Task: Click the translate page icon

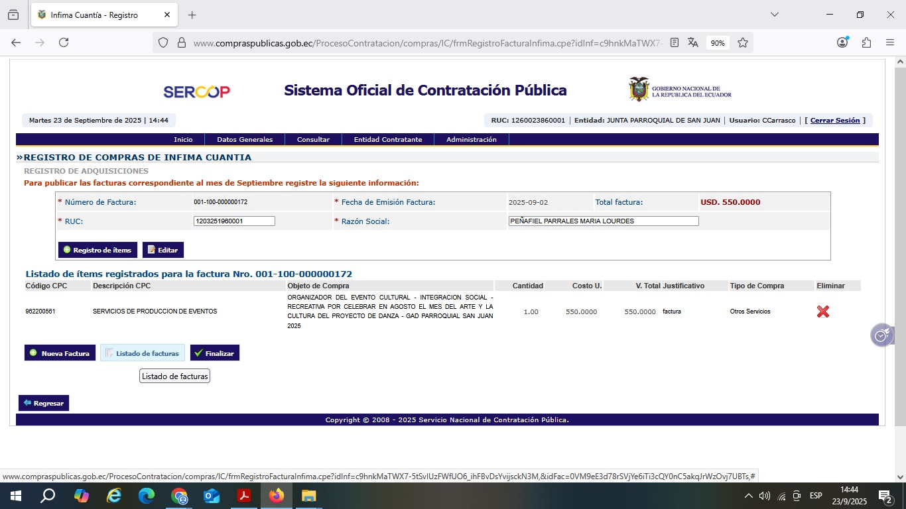Action: tap(693, 42)
